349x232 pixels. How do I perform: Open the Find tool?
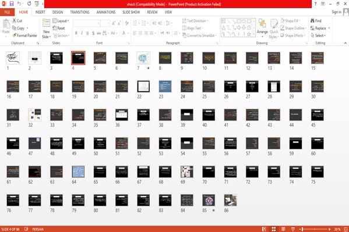[x=316, y=21]
